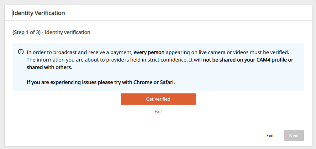Click the Exit link below Get Verified
The height and width of the screenshot is (149, 316).
click(158, 112)
